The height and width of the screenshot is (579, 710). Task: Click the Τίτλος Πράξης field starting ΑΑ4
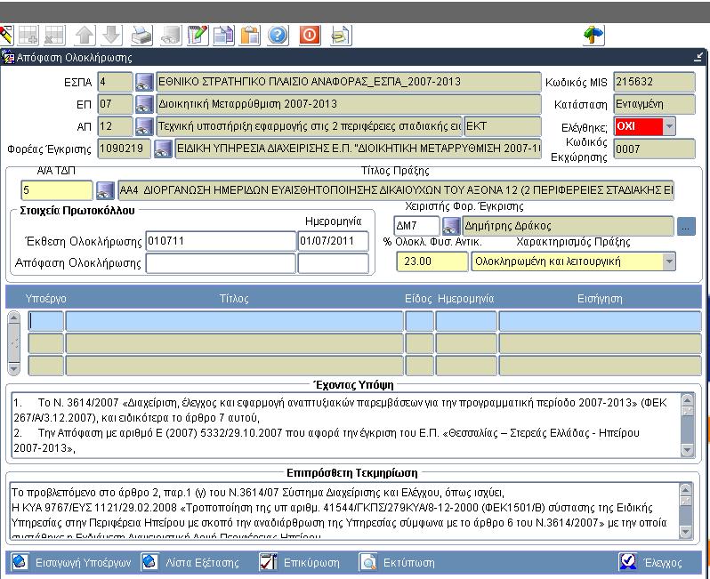pyautogui.click(x=396, y=190)
